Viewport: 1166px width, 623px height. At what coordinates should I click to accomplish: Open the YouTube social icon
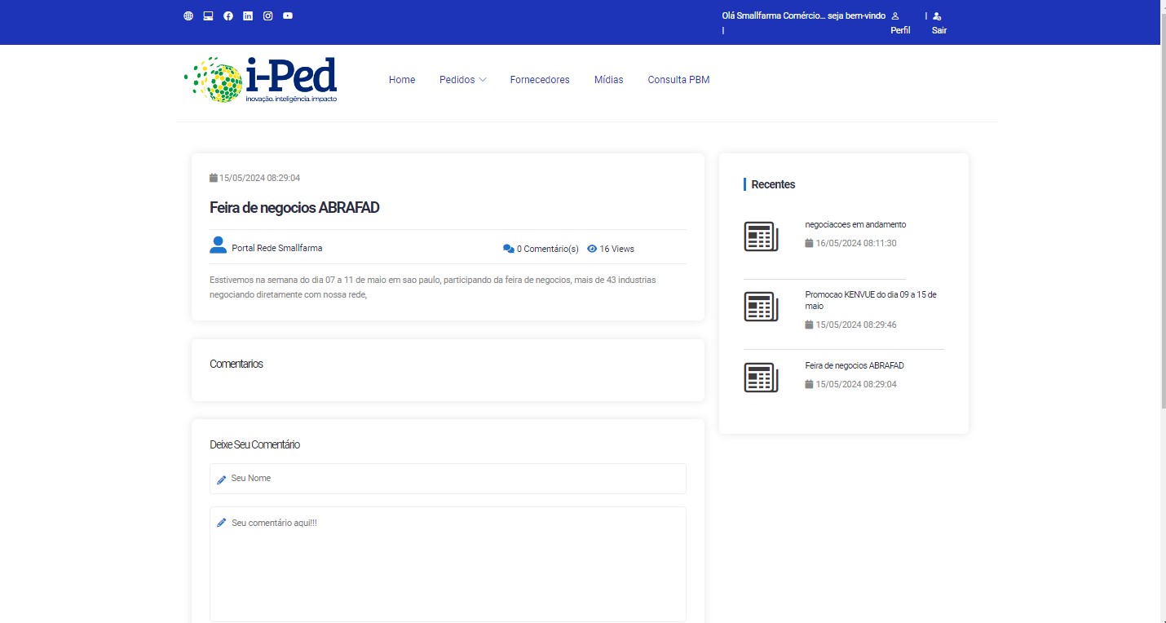288,15
